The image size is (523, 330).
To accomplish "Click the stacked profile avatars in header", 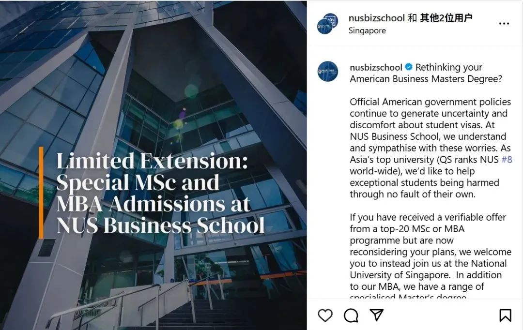I will click(x=327, y=24).
